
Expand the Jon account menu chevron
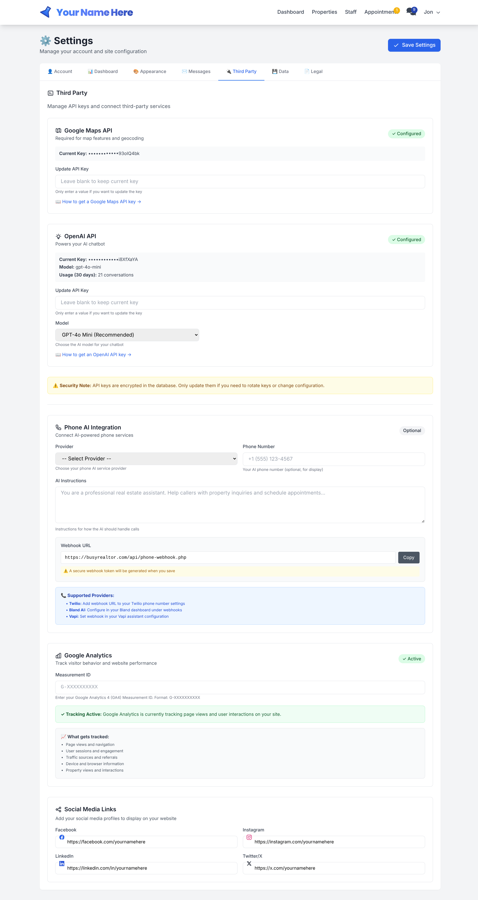pos(438,12)
